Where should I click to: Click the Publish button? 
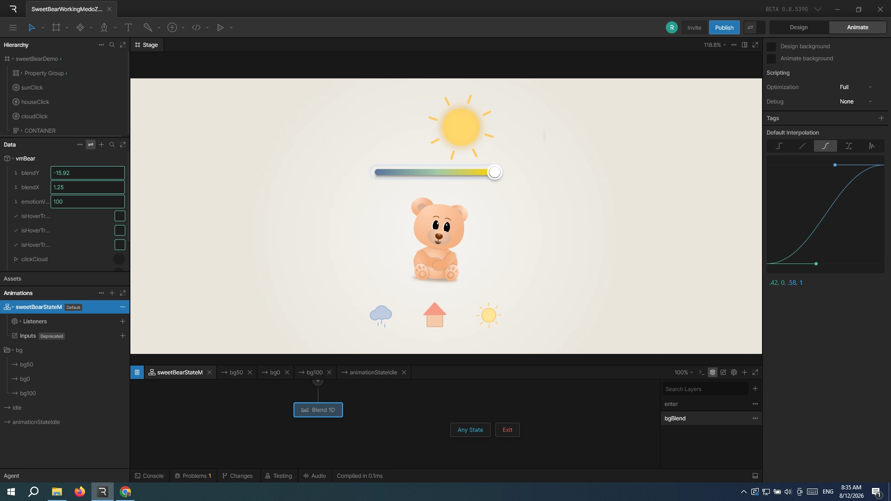coord(724,27)
